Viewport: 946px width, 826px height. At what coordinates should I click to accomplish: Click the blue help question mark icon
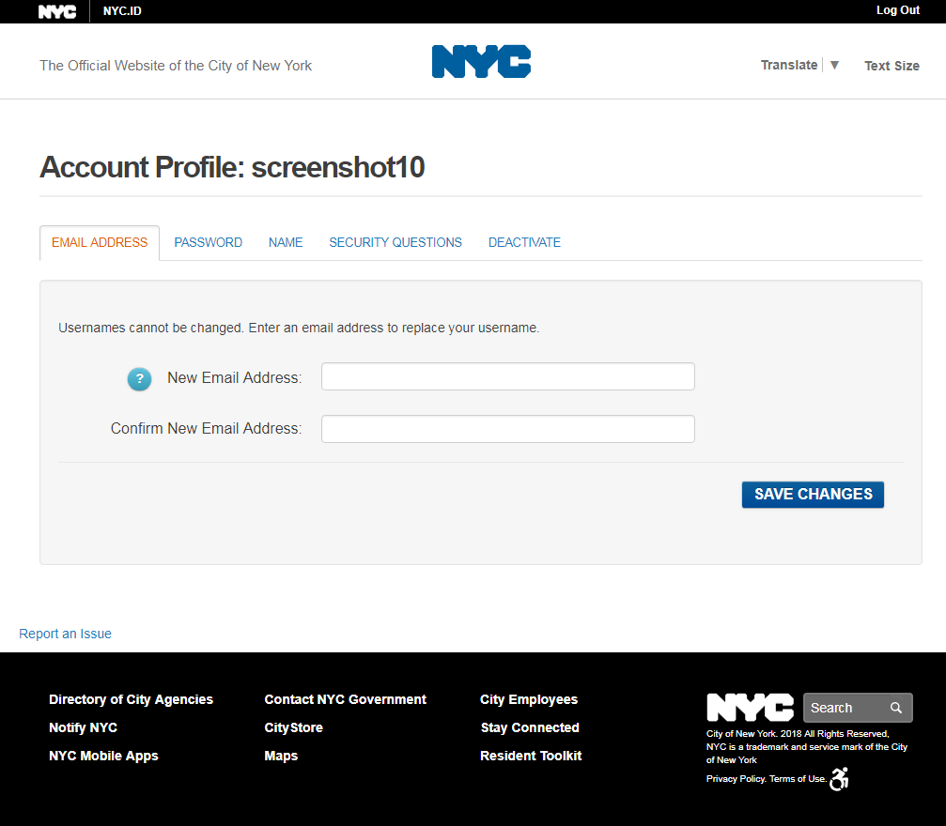[x=139, y=379]
